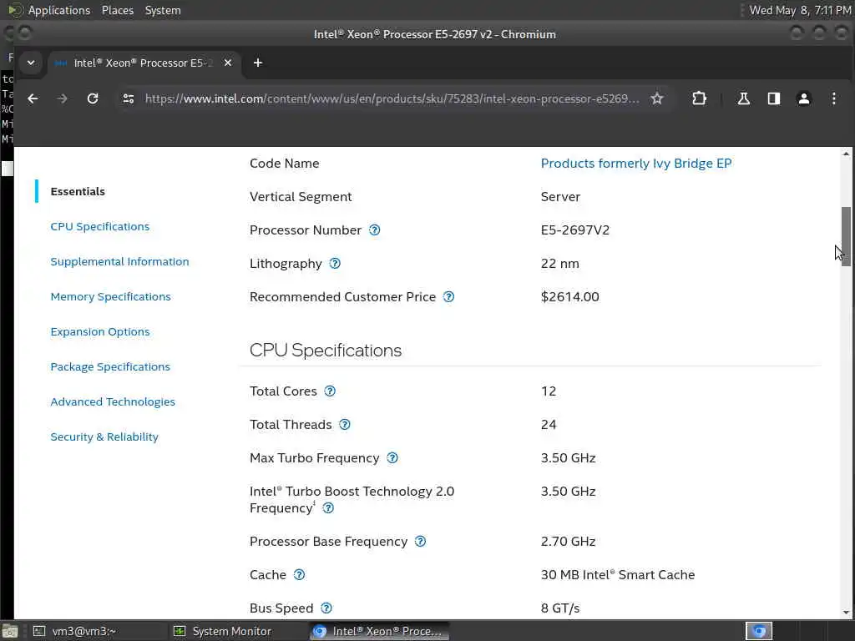Show help for Turbo Boost 2.0 Frequency
The width and height of the screenshot is (855, 641).
[328, 508]
